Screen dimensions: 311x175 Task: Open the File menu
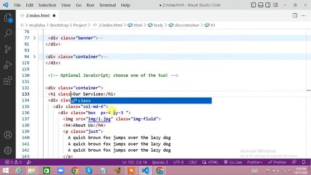17,5
